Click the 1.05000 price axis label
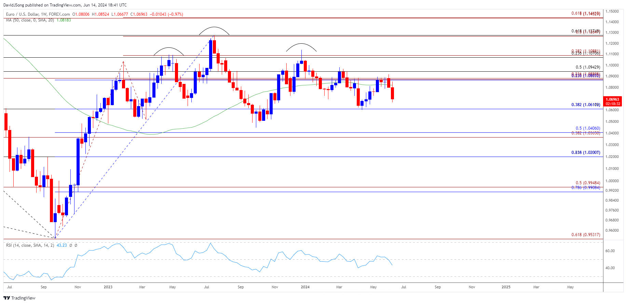Image resolution: width=627 pixels, height=304 pixels. [x=612, y=121]
